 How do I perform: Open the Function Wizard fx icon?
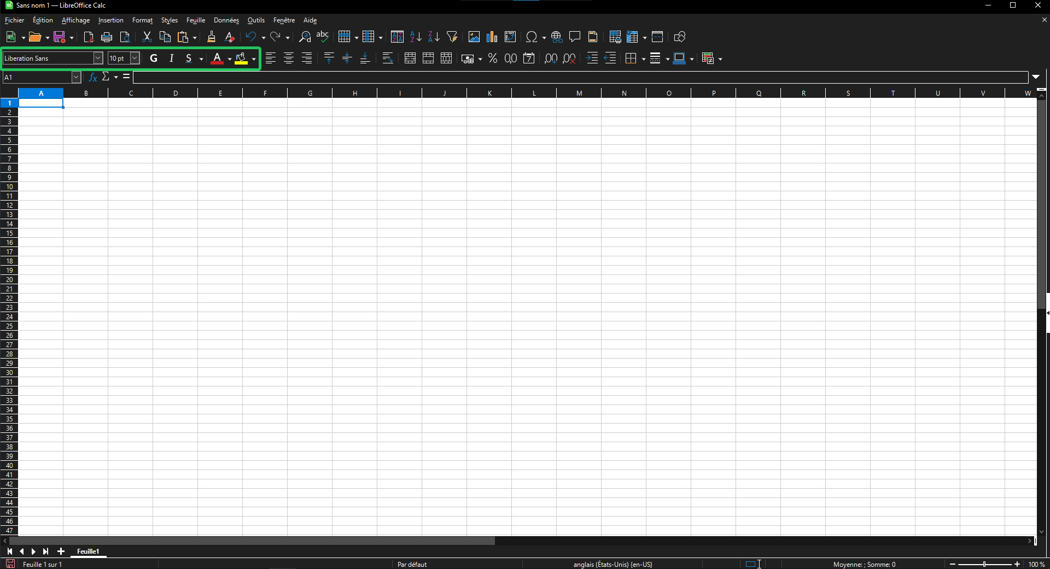pyautogui.click(x=93, y=77)
